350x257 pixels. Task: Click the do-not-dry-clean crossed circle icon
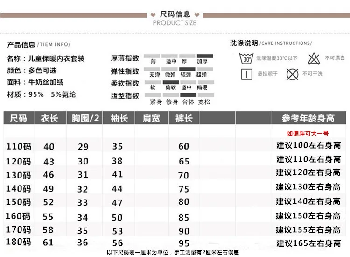click(292, 74)
